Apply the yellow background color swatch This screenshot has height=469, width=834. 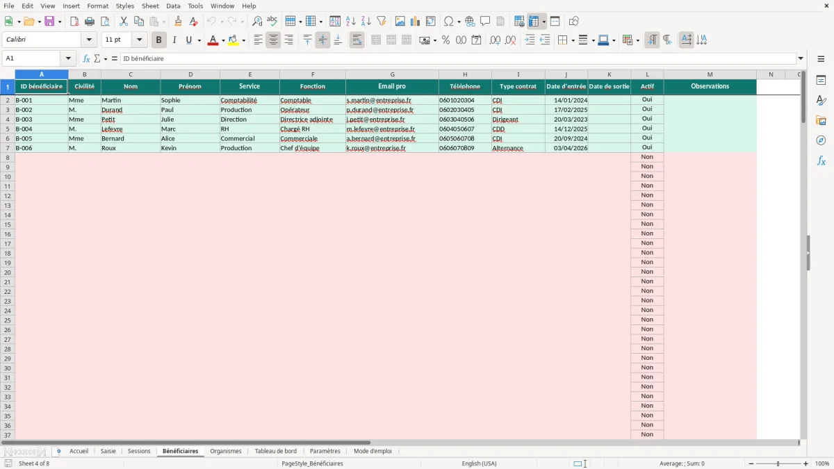pyautogui.click(x=234, y=40)
